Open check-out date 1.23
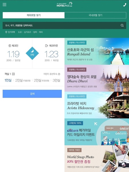 (52, 54)
